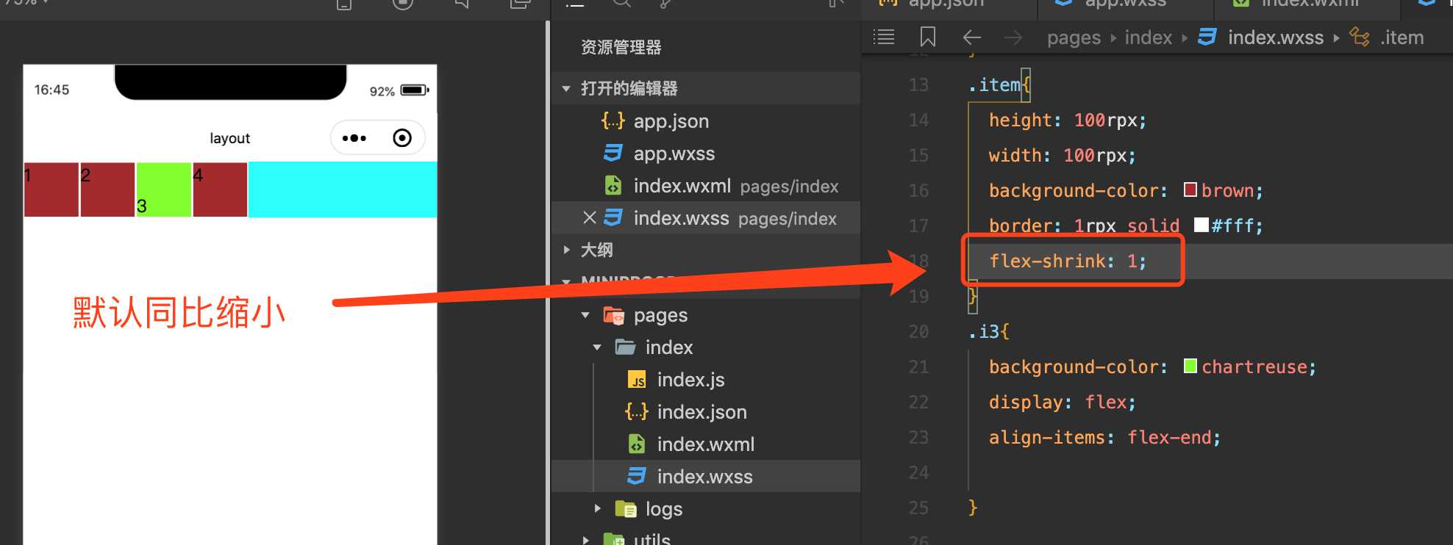Click the width: 100rpx code line
Screen dimensions: 1453x545
[x=1063, y=155]
